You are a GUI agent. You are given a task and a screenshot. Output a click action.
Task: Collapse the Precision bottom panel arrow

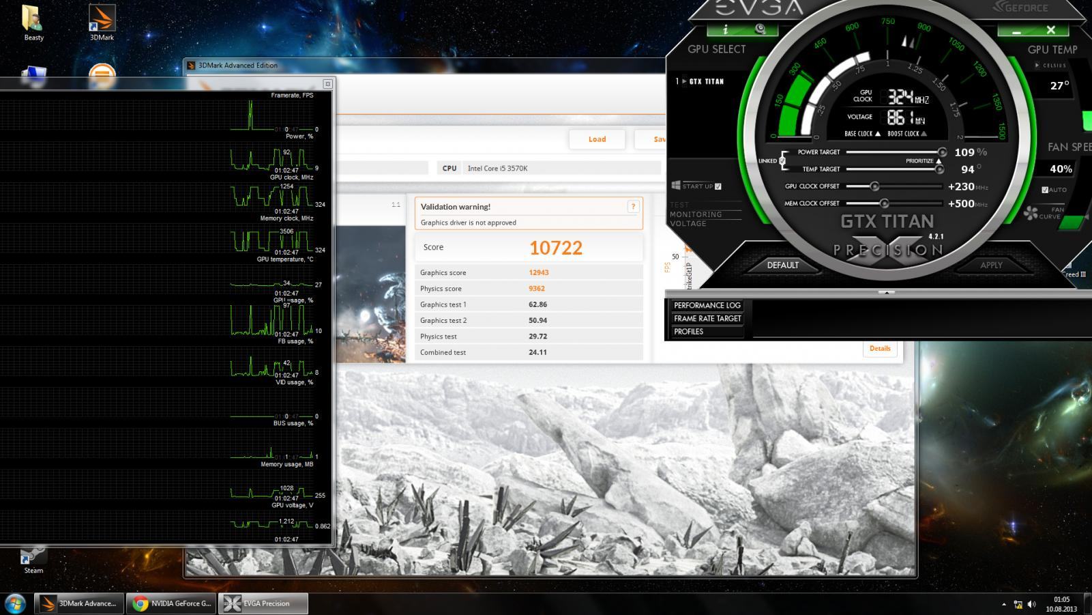pos(886,292)
